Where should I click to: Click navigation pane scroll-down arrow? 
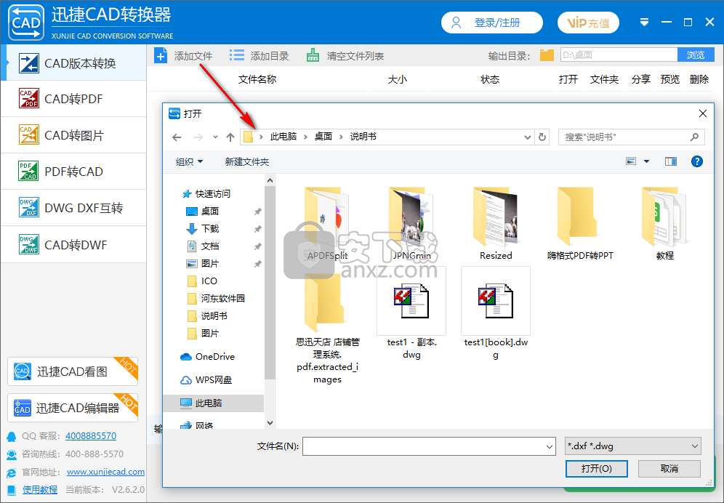coord(270,422)
